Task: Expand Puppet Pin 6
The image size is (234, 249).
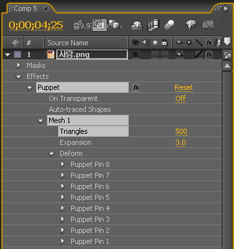Action: tap(63, 186)
